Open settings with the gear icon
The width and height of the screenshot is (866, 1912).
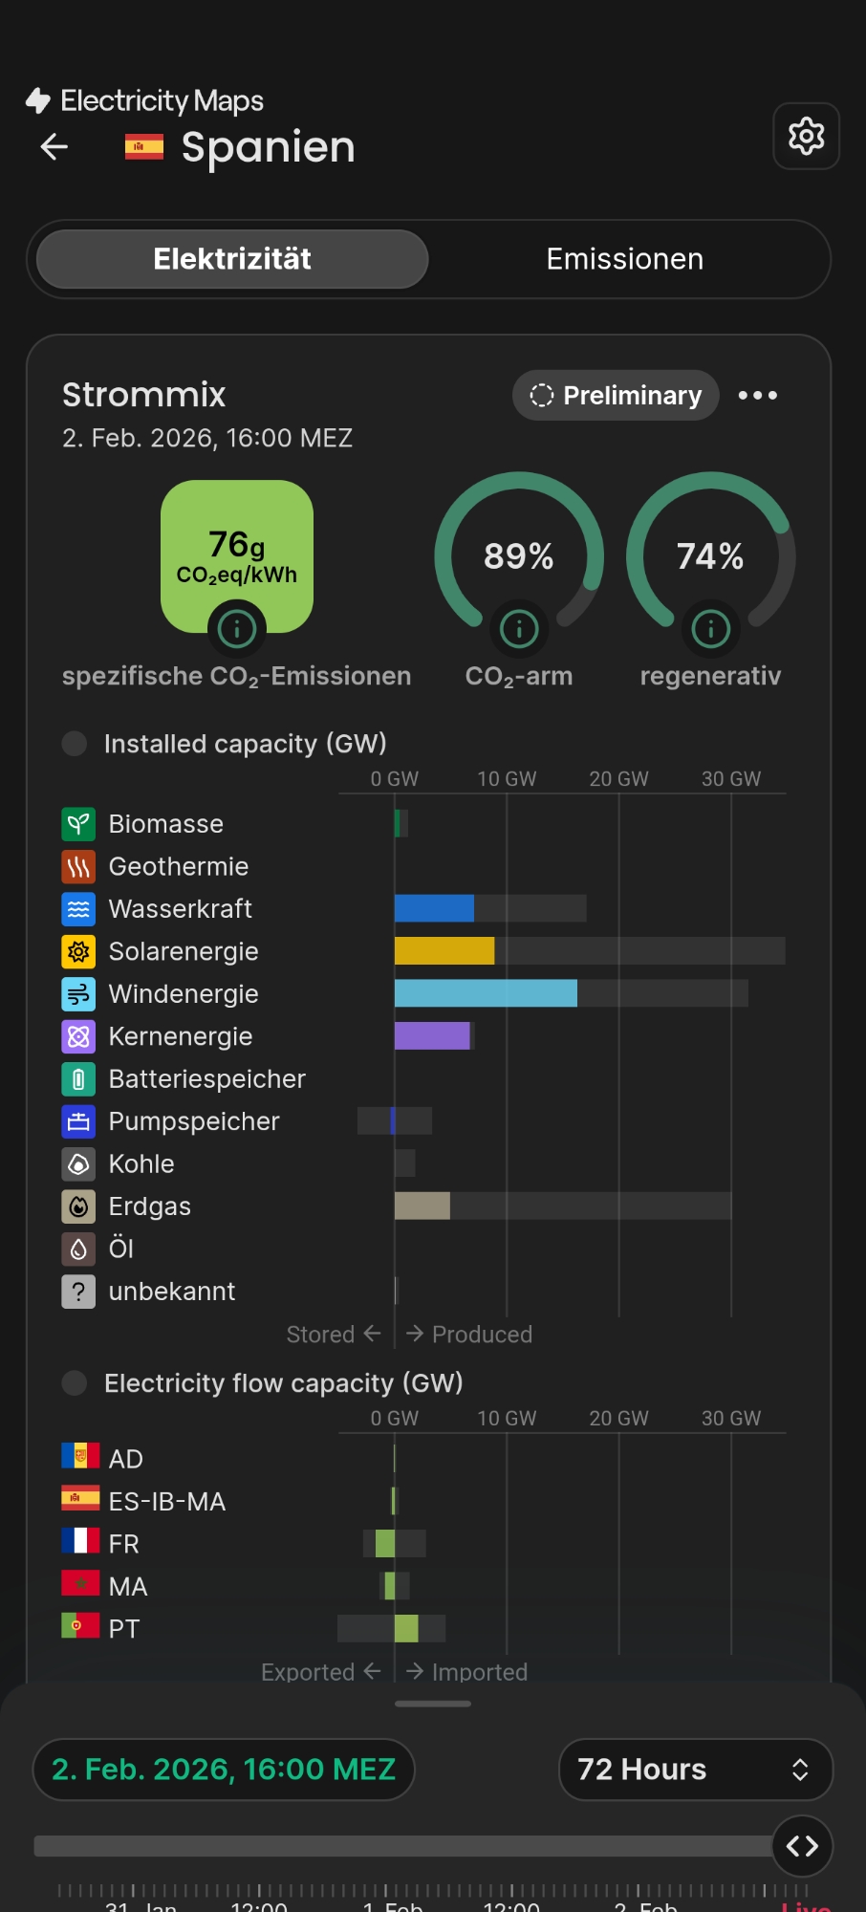[806, 137]
